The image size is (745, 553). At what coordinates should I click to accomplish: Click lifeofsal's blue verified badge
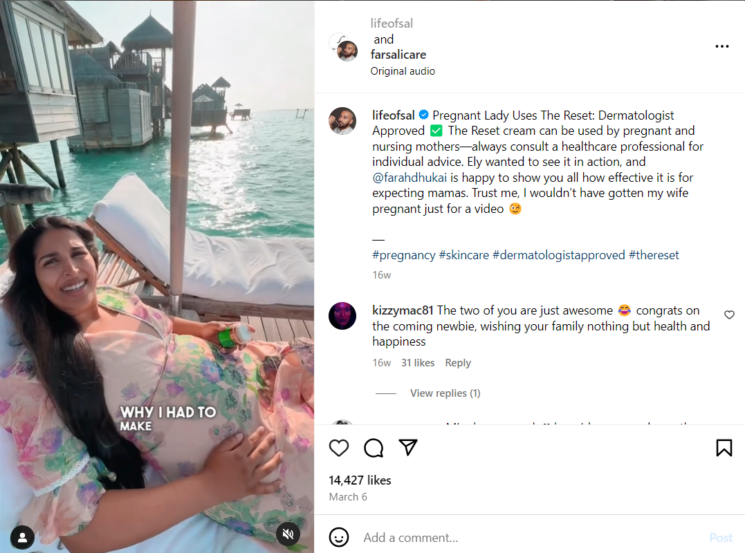(424, 115)
